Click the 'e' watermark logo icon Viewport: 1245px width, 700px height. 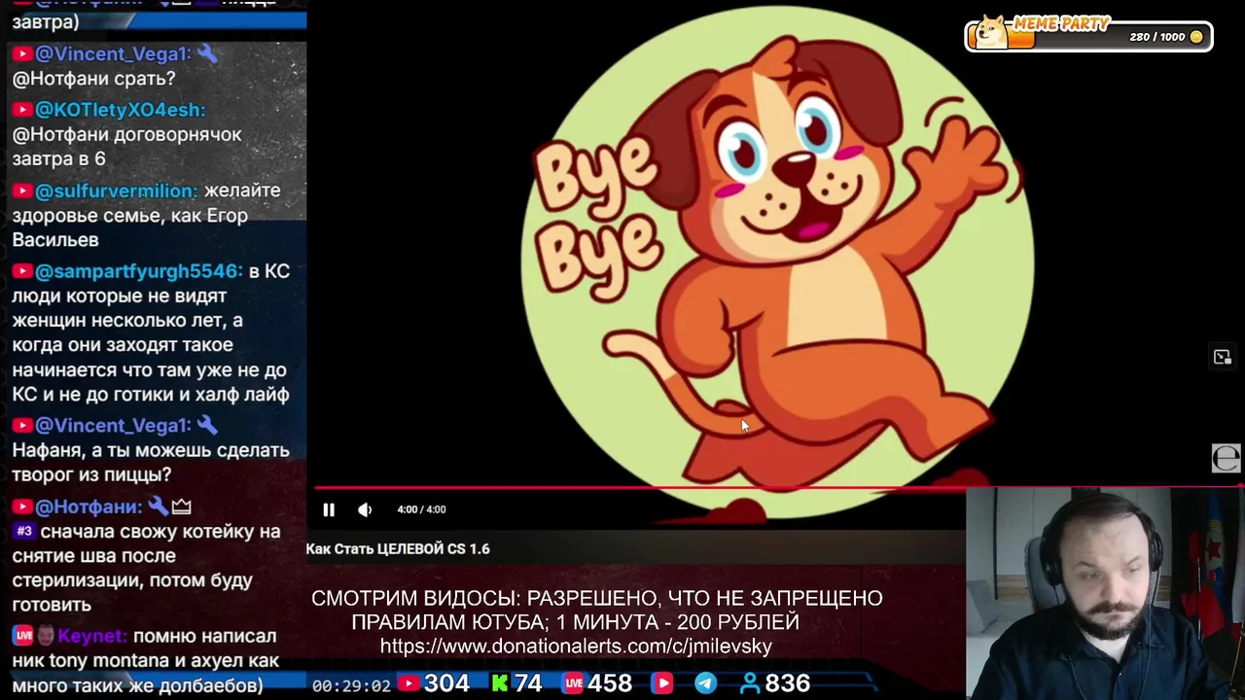[1226, 458]
